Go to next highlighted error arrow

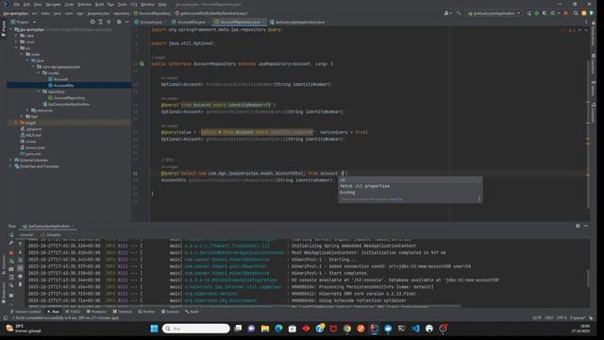[x=586, y=30]
